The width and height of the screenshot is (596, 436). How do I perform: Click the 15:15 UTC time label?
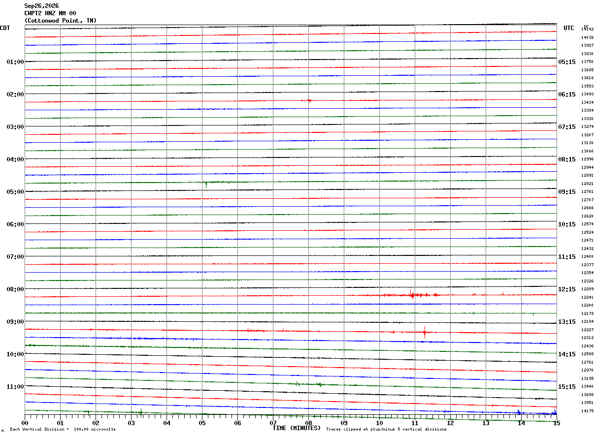(567, 387)
